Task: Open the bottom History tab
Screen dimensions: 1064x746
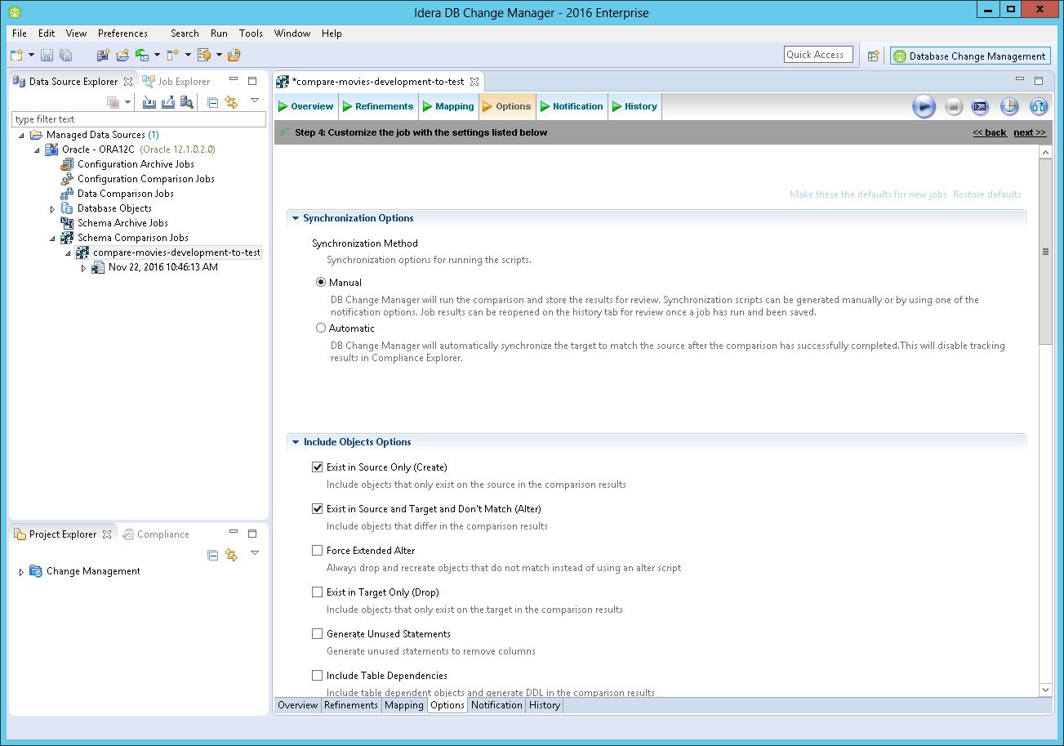Action: click(x=544, y=705)
